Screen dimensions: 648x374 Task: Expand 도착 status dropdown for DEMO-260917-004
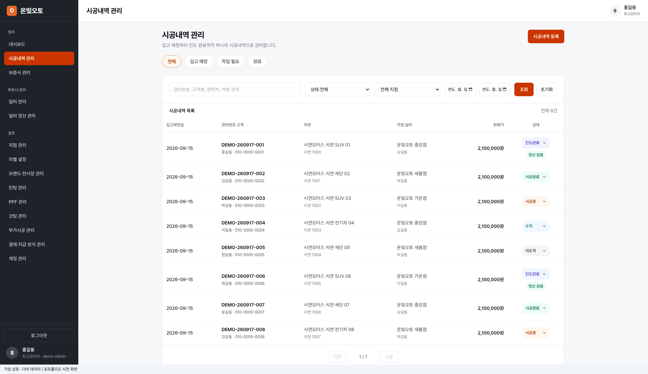[x=536, y=226]
